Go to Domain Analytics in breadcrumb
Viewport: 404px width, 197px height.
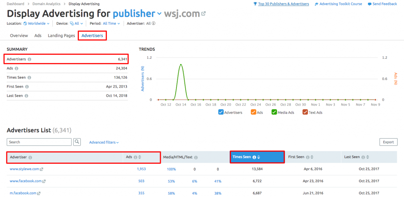pos(46,4)
